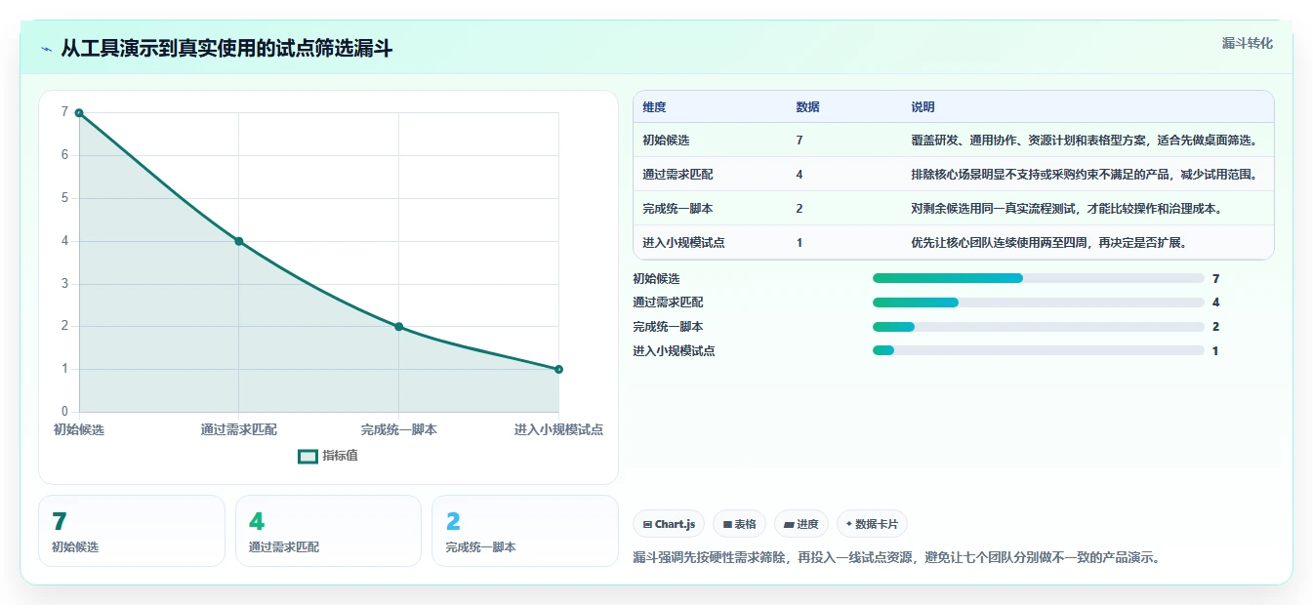
Task: Click the 漏斗转化 tag in header
Action: (x=1247, y=44)
